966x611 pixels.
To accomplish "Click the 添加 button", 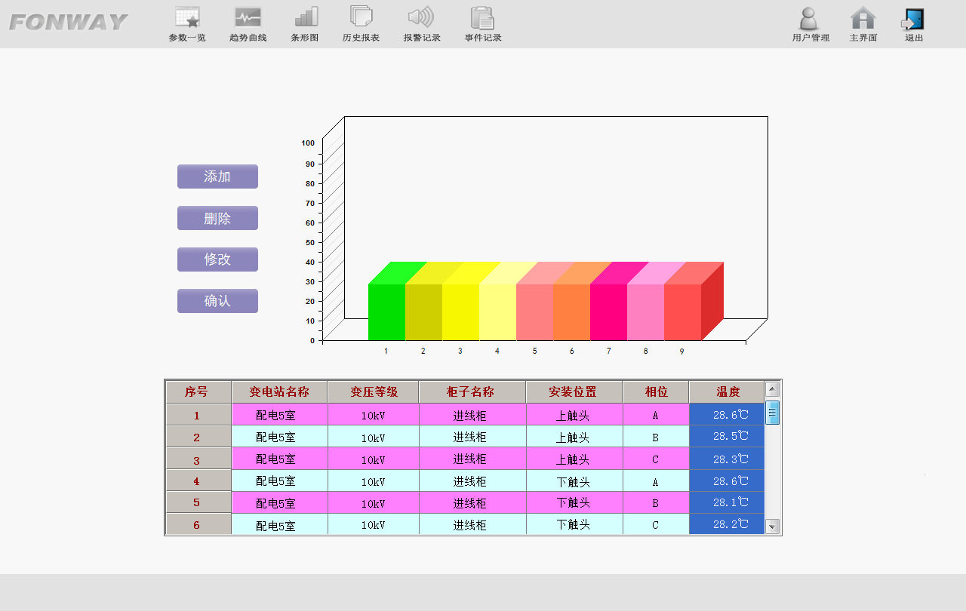I will 217,177.
